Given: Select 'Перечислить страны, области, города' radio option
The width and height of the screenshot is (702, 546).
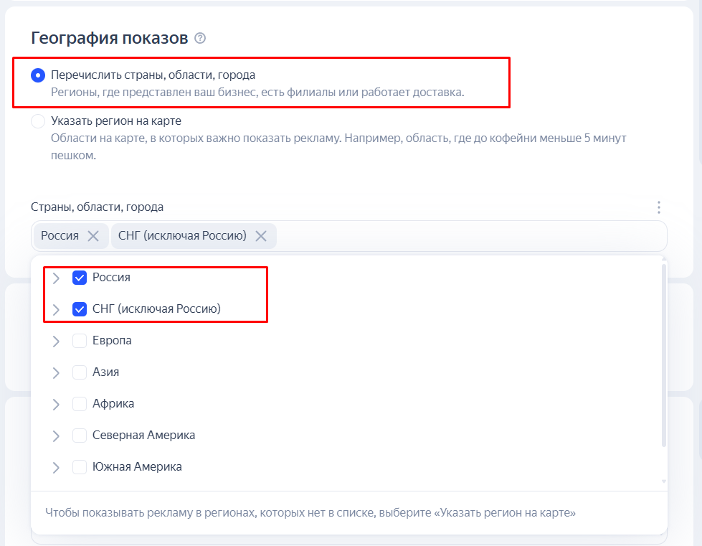Looking at the screenshot, I should [x=38, y=75].
